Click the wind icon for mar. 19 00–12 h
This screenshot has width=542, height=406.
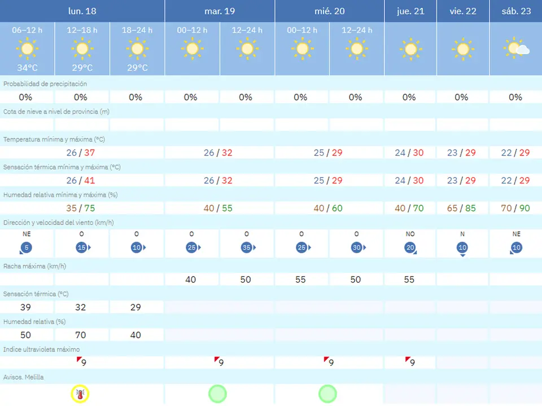(193, 248)
